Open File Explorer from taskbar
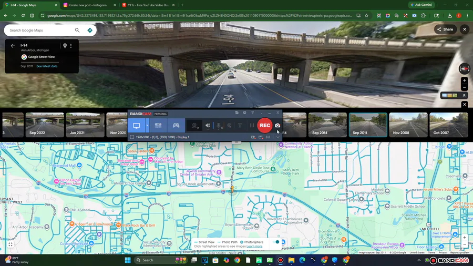The width and height of the screenshot is (473, 266). point(291,260)
